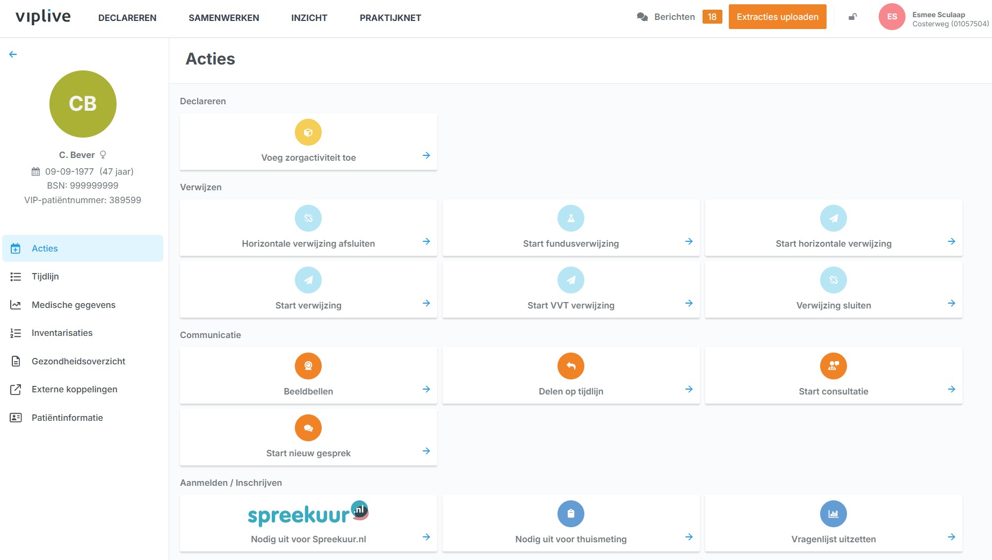Open the DECLAREREN top menu
This screenshot has height=560, width=992.
[x=127, y=18]
